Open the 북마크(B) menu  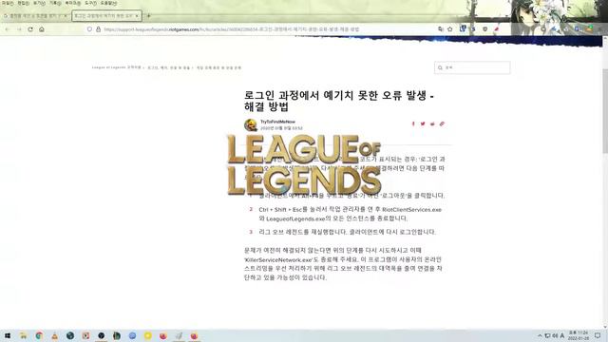point(72,3)
